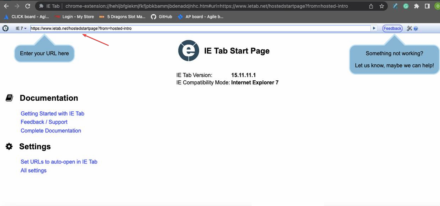Click the Settings heading text
The height and width of the screenshot is (206, 440).
[35, 146]
